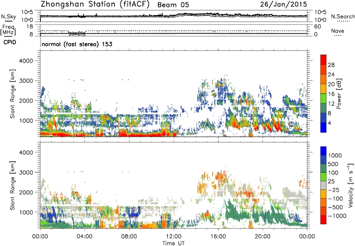Select the title 'Zhongshan Station (fitACF)'
Image resolution: width=355 pixels, height=246 pixels.
pyautogui.click(x=95, y=4)
